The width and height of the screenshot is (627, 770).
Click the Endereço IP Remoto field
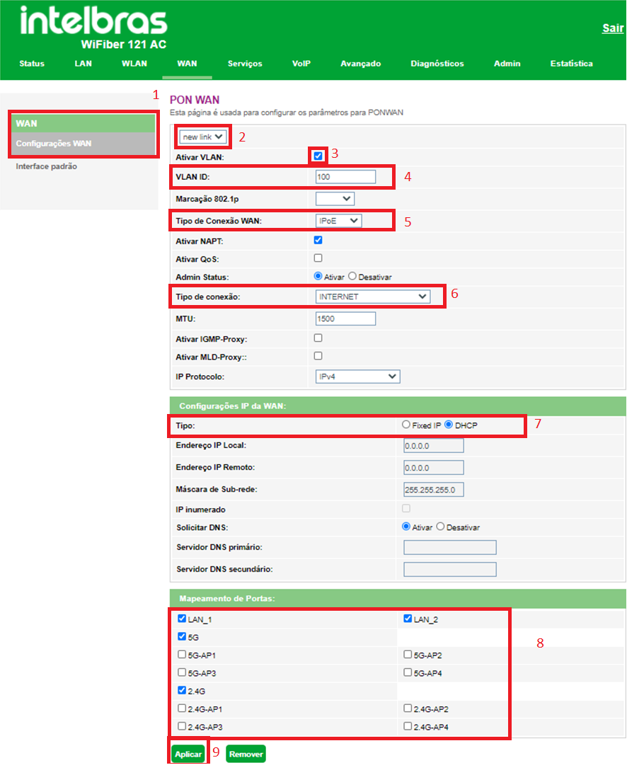434,468
